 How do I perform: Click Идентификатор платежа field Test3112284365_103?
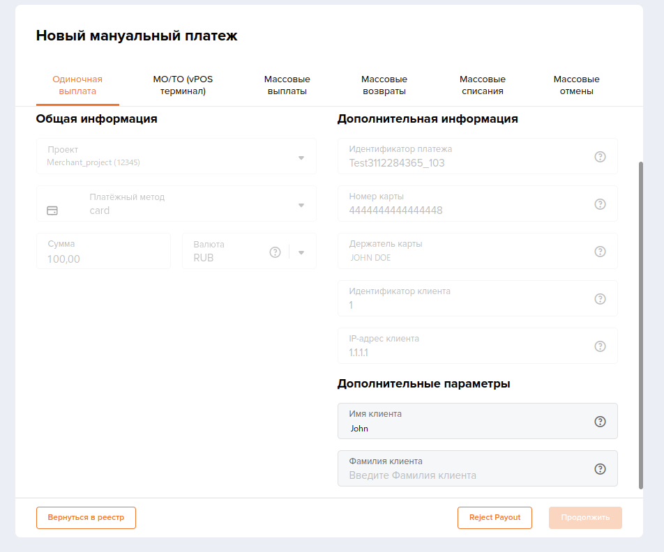[x=477, y=156]
